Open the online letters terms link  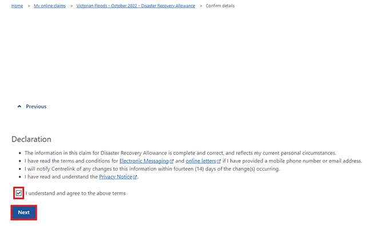(x=201, y=161)
